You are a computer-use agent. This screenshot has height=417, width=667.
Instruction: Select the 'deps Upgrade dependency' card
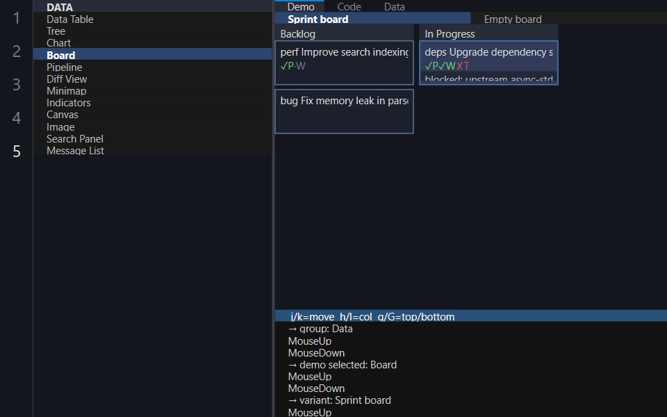488,63
